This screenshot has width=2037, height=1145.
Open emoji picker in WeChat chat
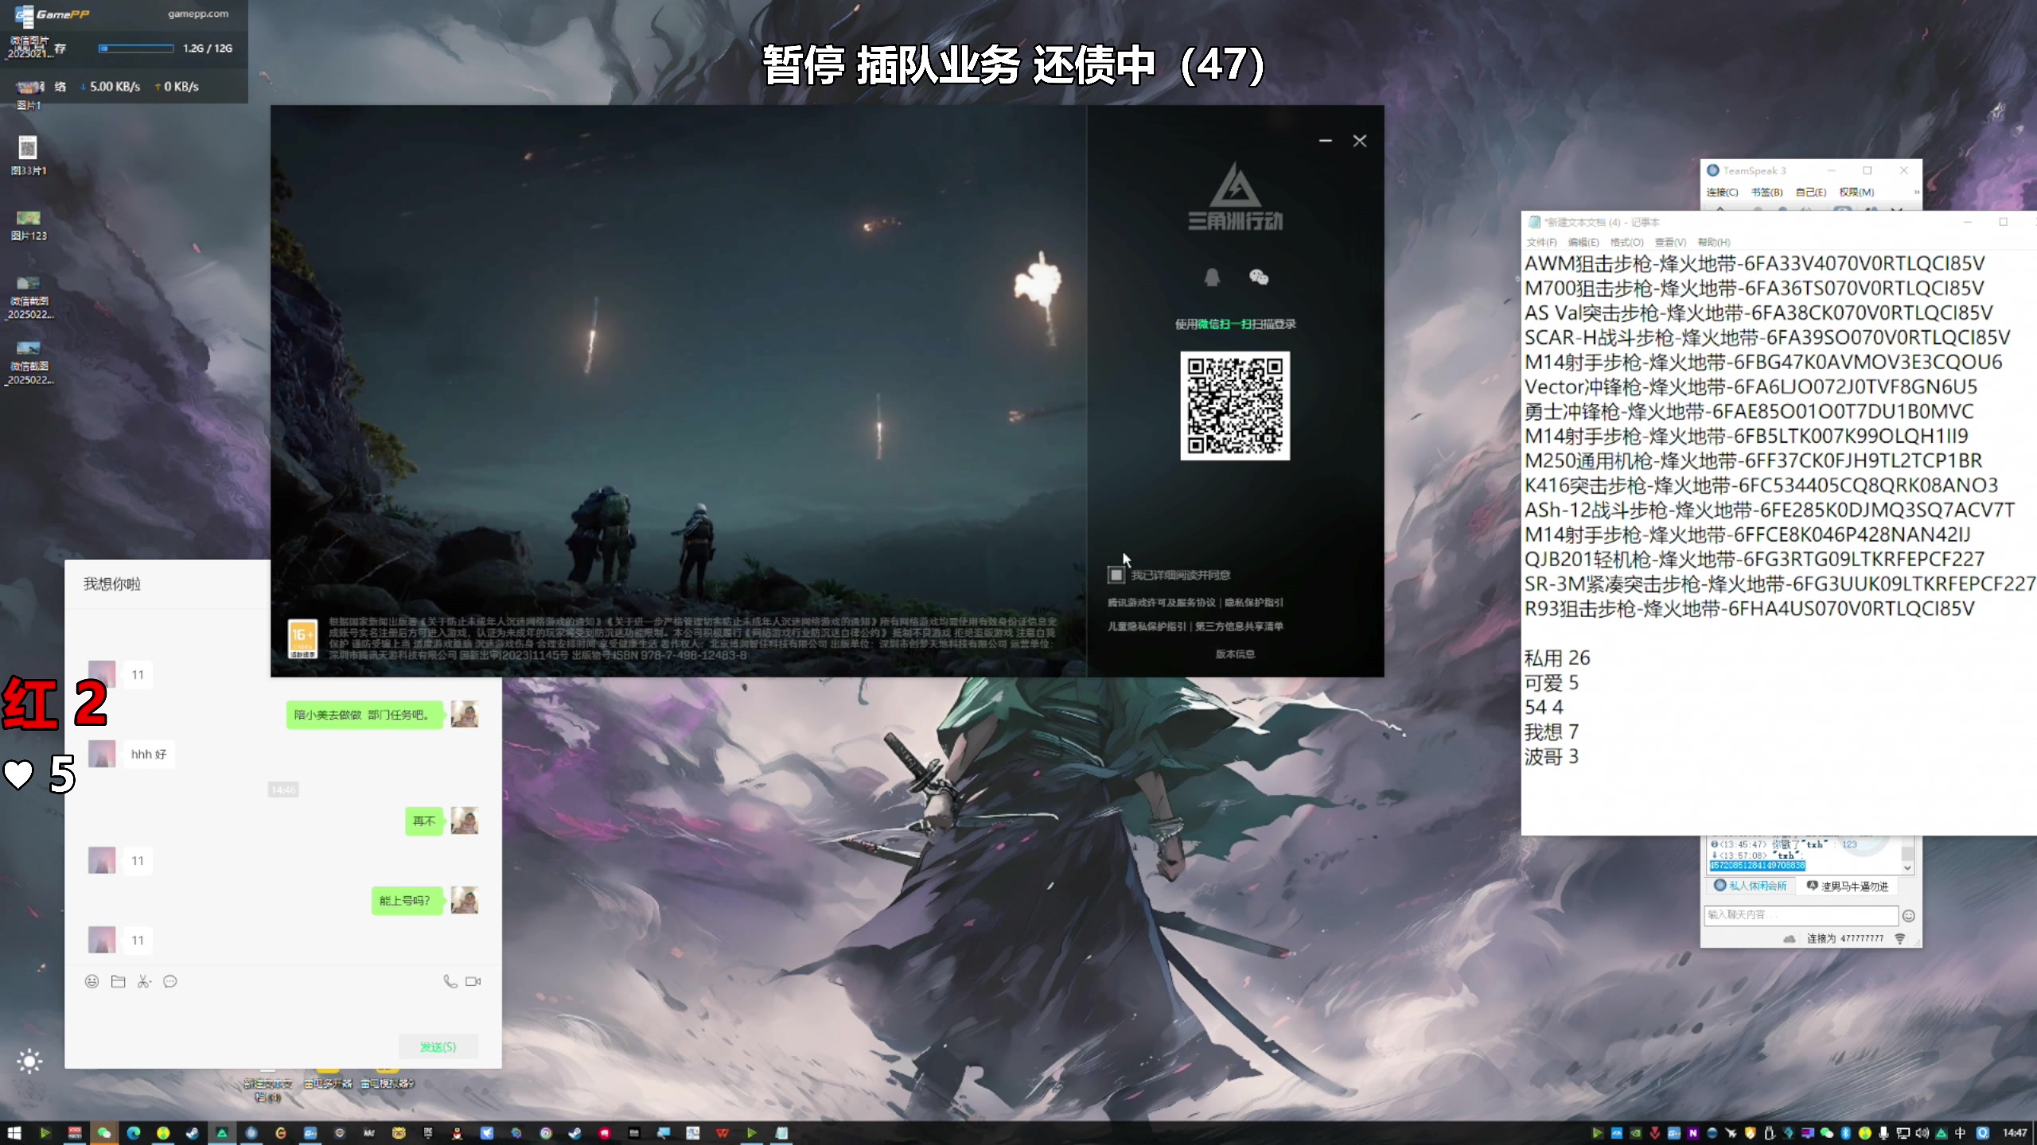(92, 981)
